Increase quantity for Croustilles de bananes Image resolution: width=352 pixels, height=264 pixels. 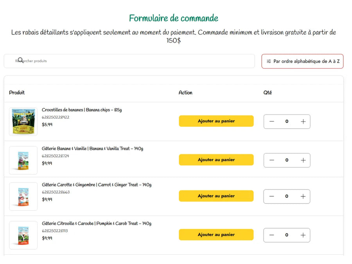pos(303,122)
